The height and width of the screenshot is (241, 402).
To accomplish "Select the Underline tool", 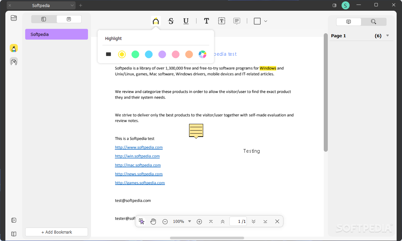I will 186,21.
